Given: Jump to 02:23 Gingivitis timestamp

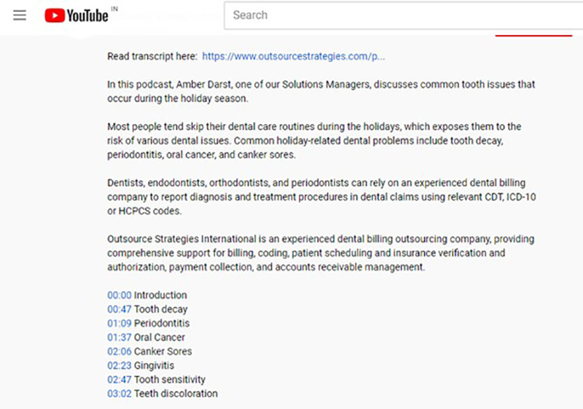Looking at the screenshot, I should point(120,365).
